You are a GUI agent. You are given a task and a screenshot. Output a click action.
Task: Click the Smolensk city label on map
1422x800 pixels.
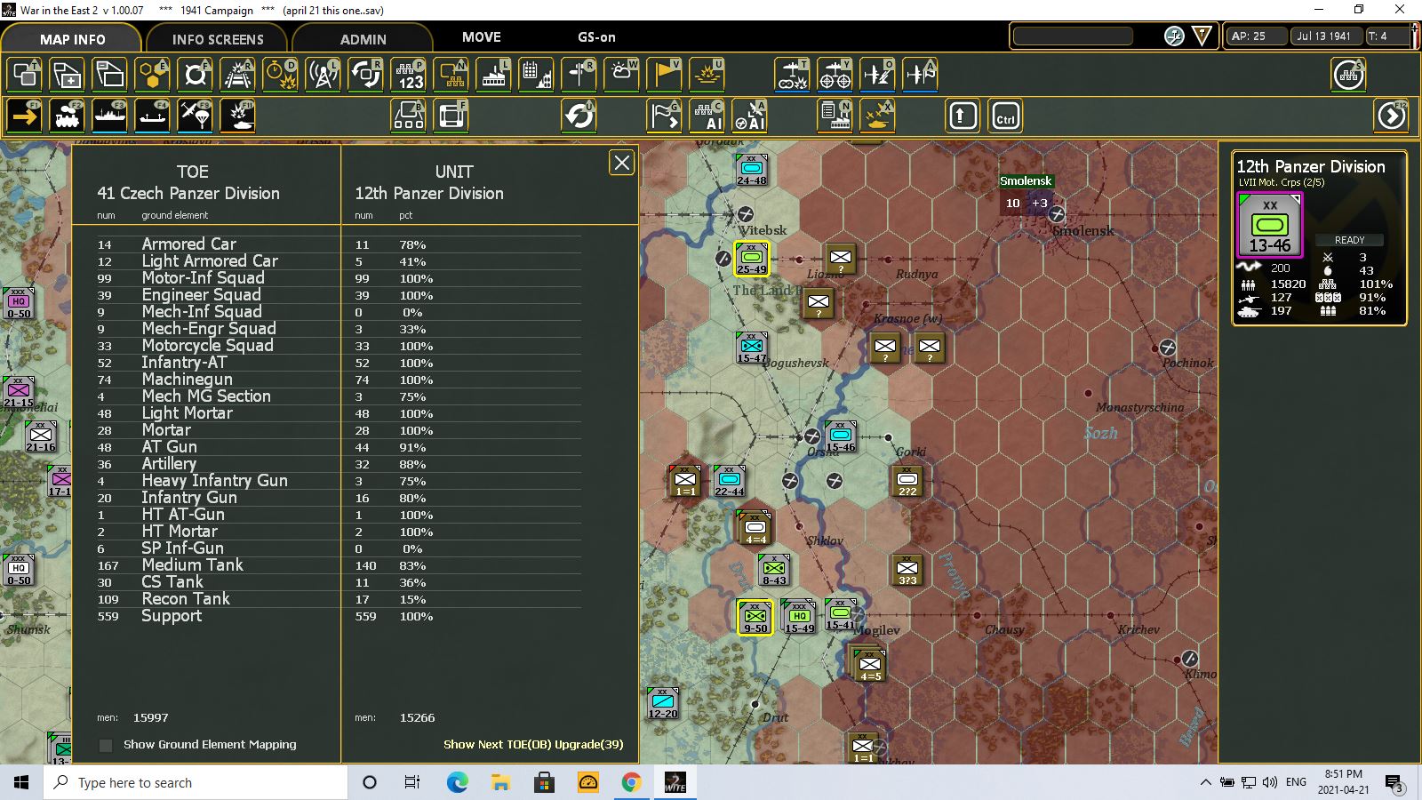click(1026, 181)
